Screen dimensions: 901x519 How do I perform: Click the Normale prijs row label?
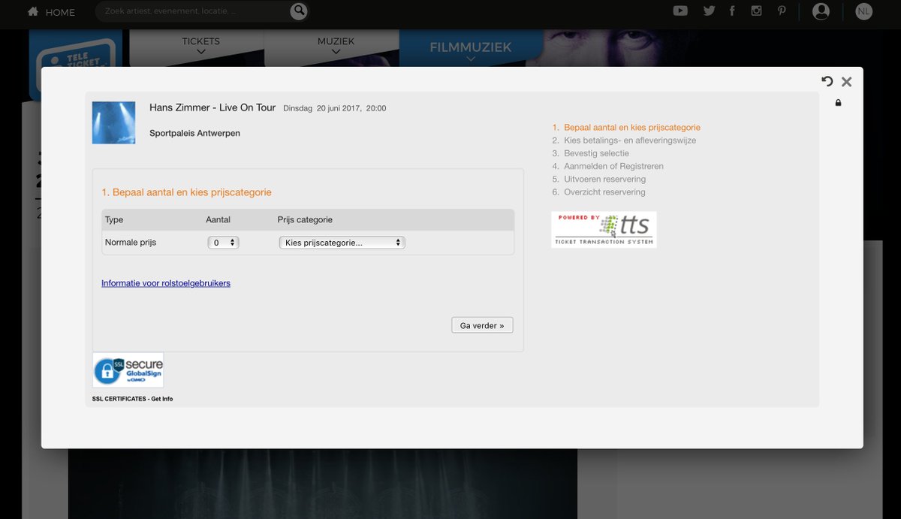click(x=131, y=243)
